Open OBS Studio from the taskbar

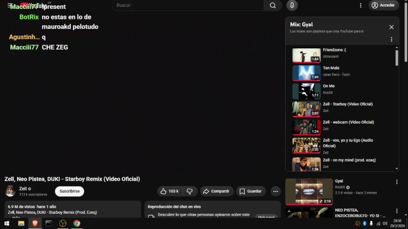pyautogui.click(x=63, y=223)
